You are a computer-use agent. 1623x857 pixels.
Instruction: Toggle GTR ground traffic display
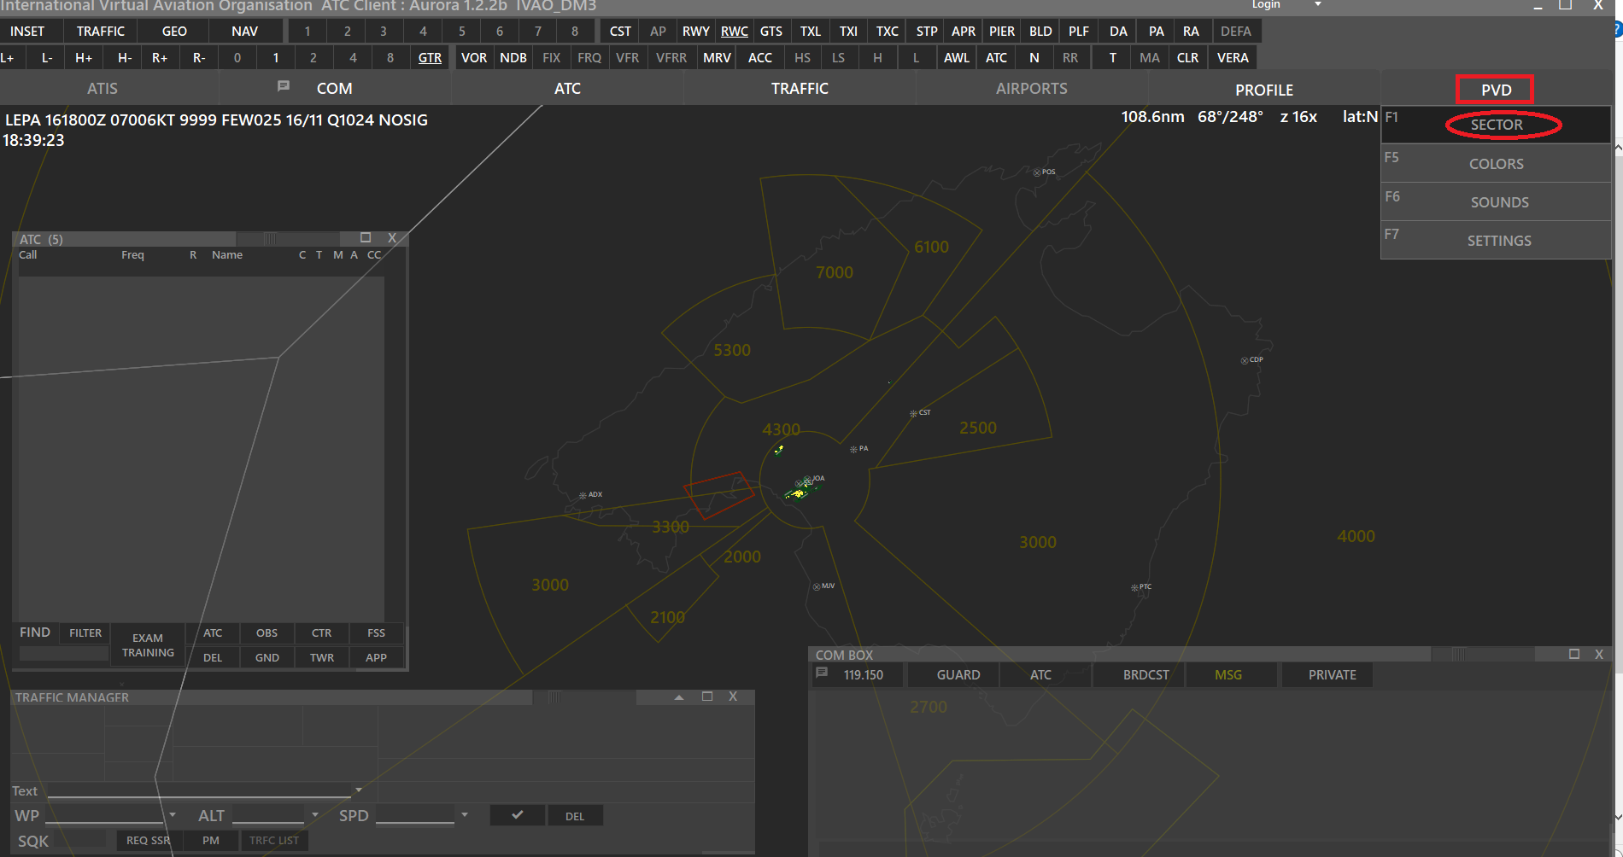pyautogui.click(x=430, y=57)
